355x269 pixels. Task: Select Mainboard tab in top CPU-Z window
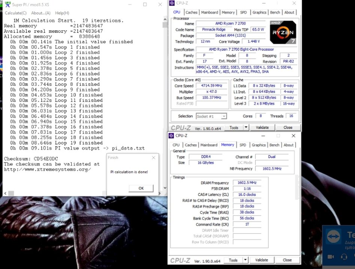click(x=210, y=12)
